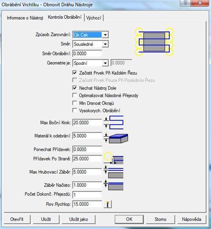Open the Způsob Zarovnání dropdown

pos(105,35)
